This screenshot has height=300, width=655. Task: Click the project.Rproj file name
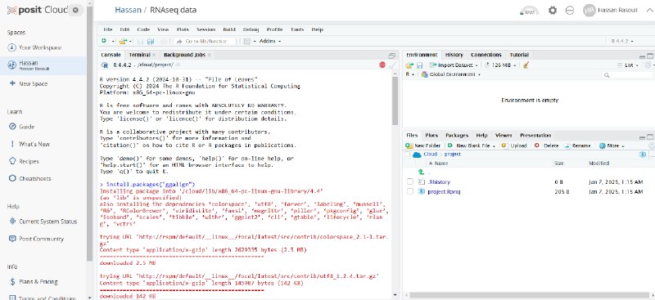click(x=444, y=191)
